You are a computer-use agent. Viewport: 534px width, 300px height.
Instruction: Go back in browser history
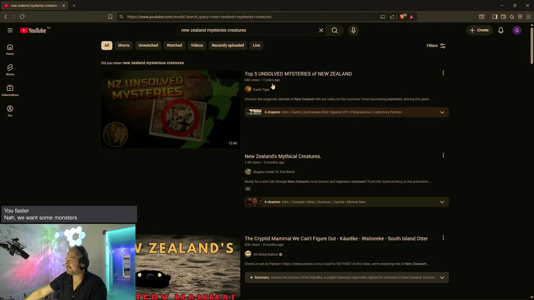[5, 17]
